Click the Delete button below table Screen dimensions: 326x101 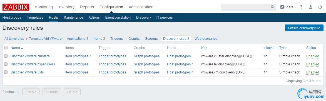point(72,92)
